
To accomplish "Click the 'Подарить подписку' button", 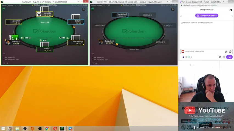I will [207, 16].
